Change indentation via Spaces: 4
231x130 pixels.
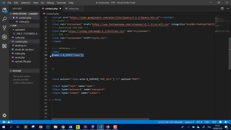(189, 122)
